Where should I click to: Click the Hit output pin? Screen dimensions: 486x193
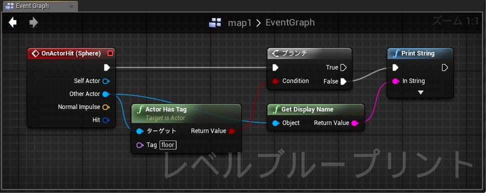[x=105, y=120]
